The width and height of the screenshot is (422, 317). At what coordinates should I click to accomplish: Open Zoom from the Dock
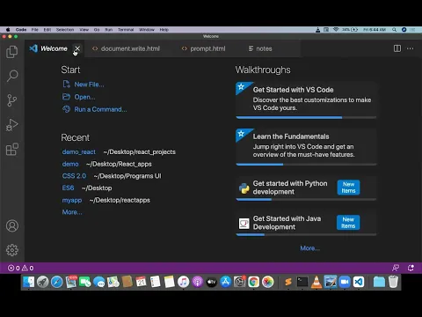345,282
